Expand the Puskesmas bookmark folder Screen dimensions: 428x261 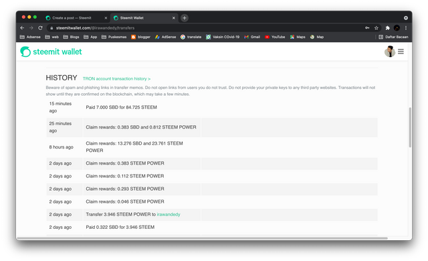coord(114,37)
